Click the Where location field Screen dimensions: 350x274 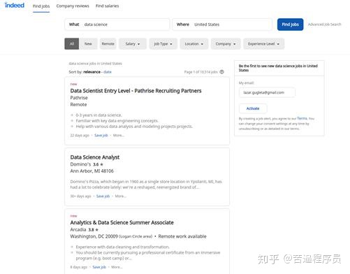click(x=222, y=24)
